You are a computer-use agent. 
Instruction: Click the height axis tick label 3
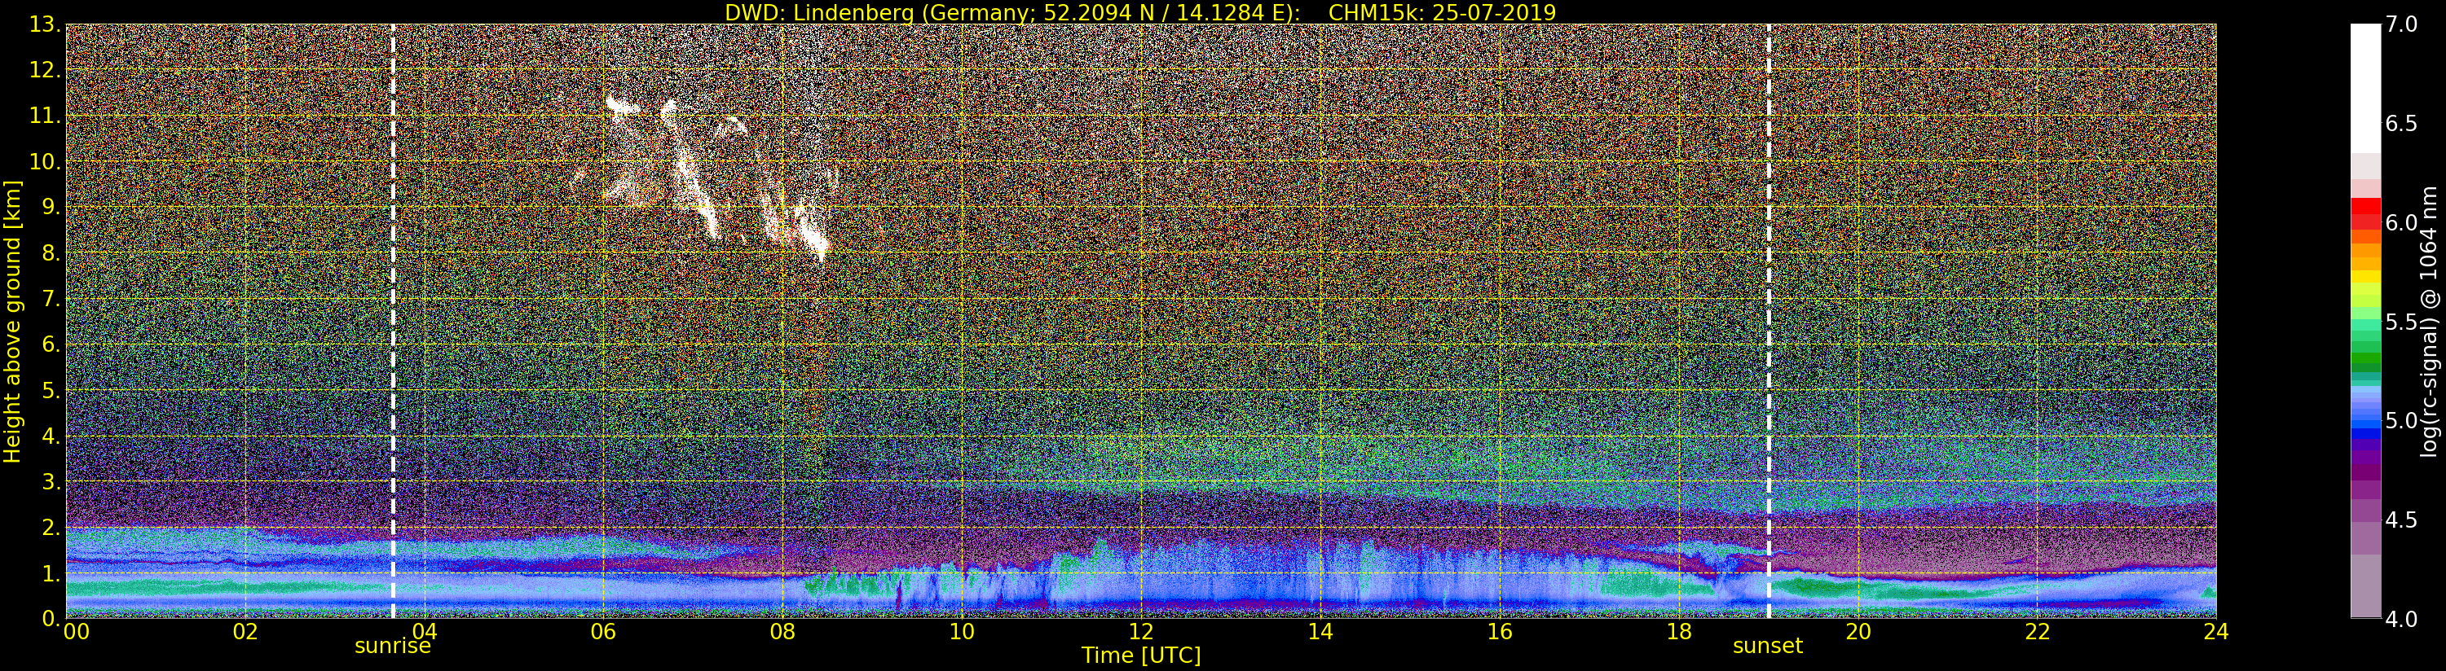[x=51, y=481]
